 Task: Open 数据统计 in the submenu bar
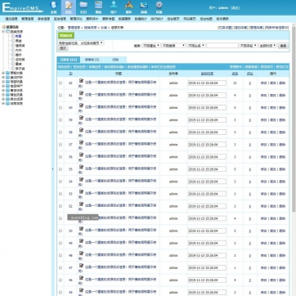(141, 19)
